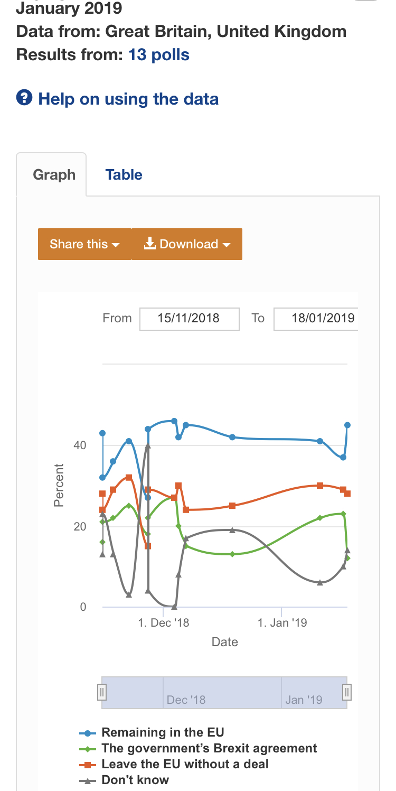The width and height of the screenshot is (396, 791).
Task: Click the To date input field
Action: [x=317, y=319]
